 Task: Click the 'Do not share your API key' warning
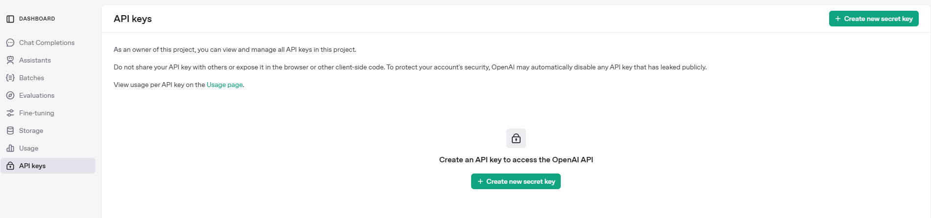[x=409, y=67]
